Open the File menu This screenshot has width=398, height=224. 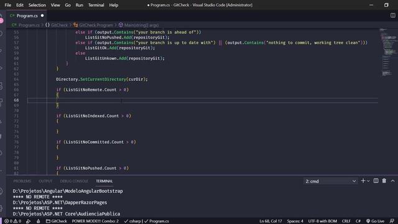pyautogui.click(x=8, y=5)
